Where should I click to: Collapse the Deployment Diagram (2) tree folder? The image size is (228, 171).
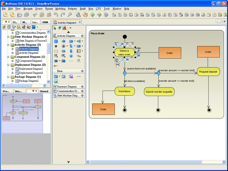tap(8, 65)
